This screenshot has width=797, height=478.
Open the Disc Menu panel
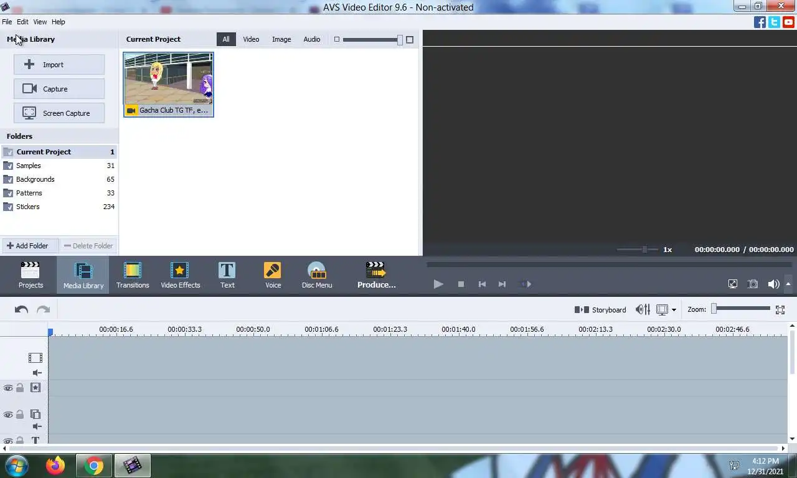coord(317,275)
